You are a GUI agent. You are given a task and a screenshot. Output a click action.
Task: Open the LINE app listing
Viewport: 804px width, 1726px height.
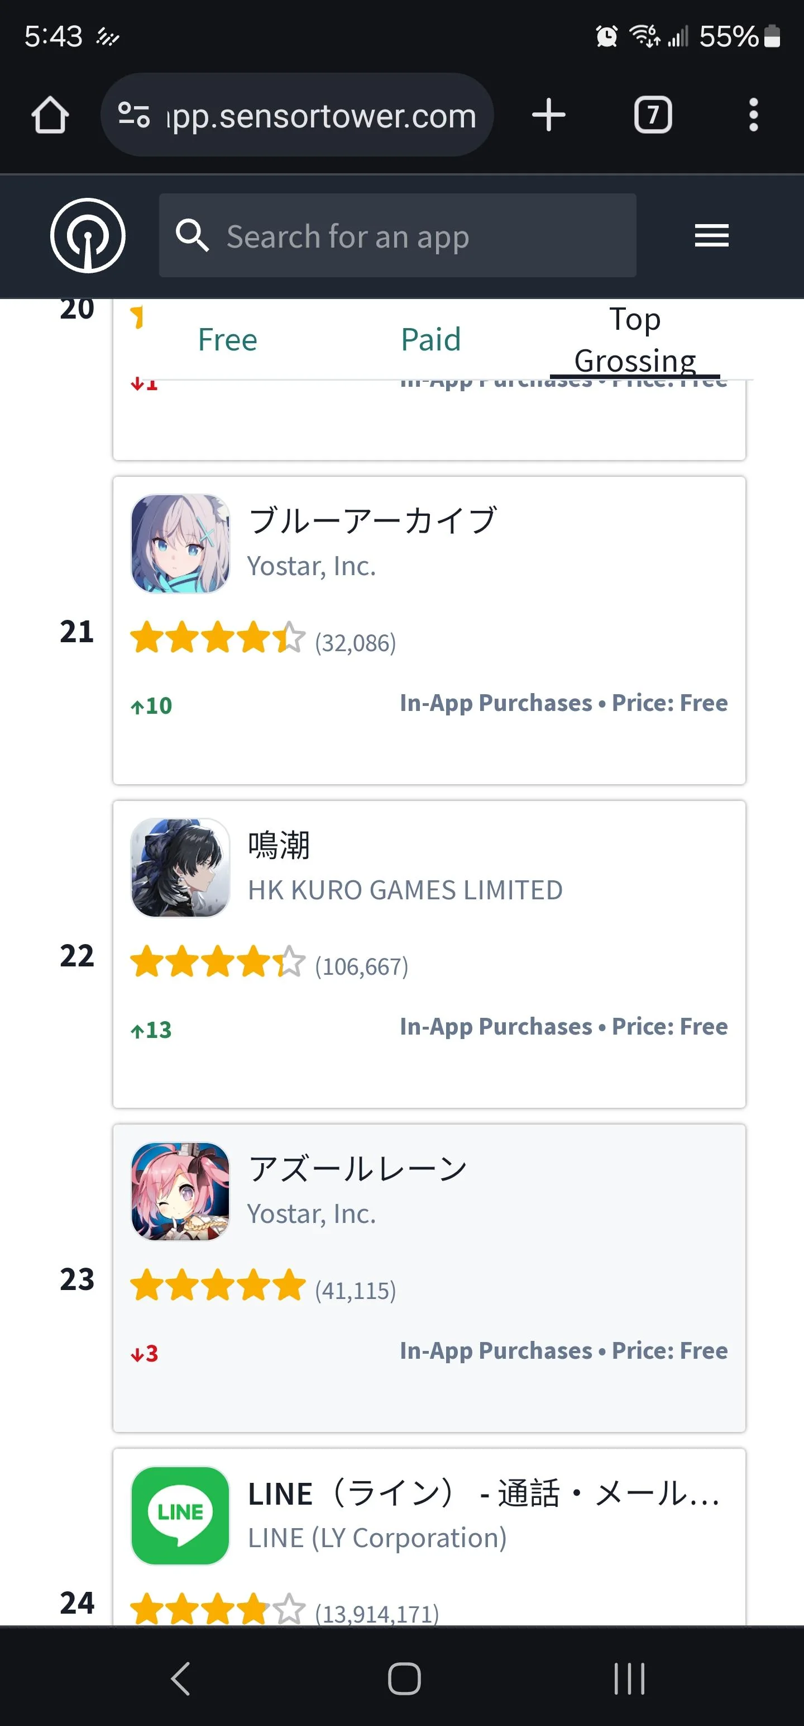(x=482, y=1494)
